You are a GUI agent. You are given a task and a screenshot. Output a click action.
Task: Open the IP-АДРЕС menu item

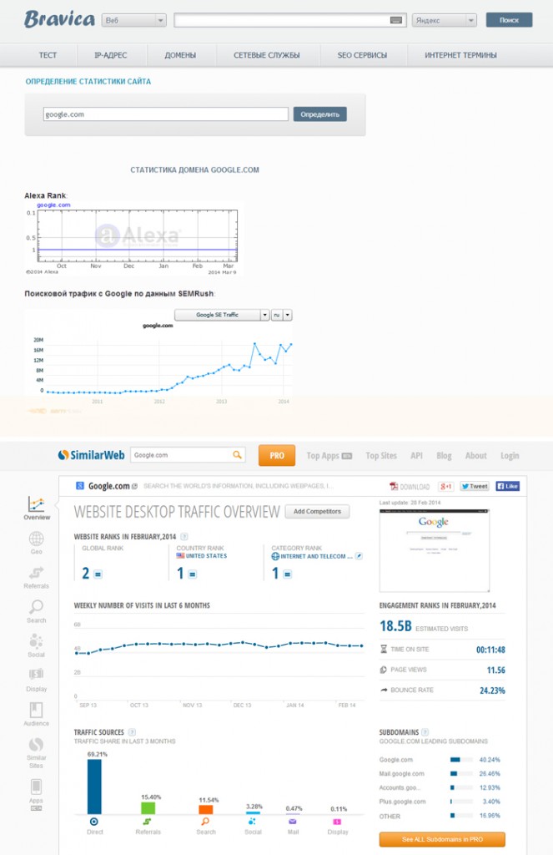111,55
